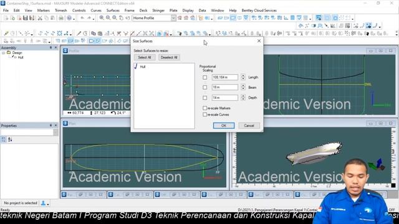The image size is (399, 224).
Task: Open dropdown arrow beside status bar user icon
Action: pos(48,203)
